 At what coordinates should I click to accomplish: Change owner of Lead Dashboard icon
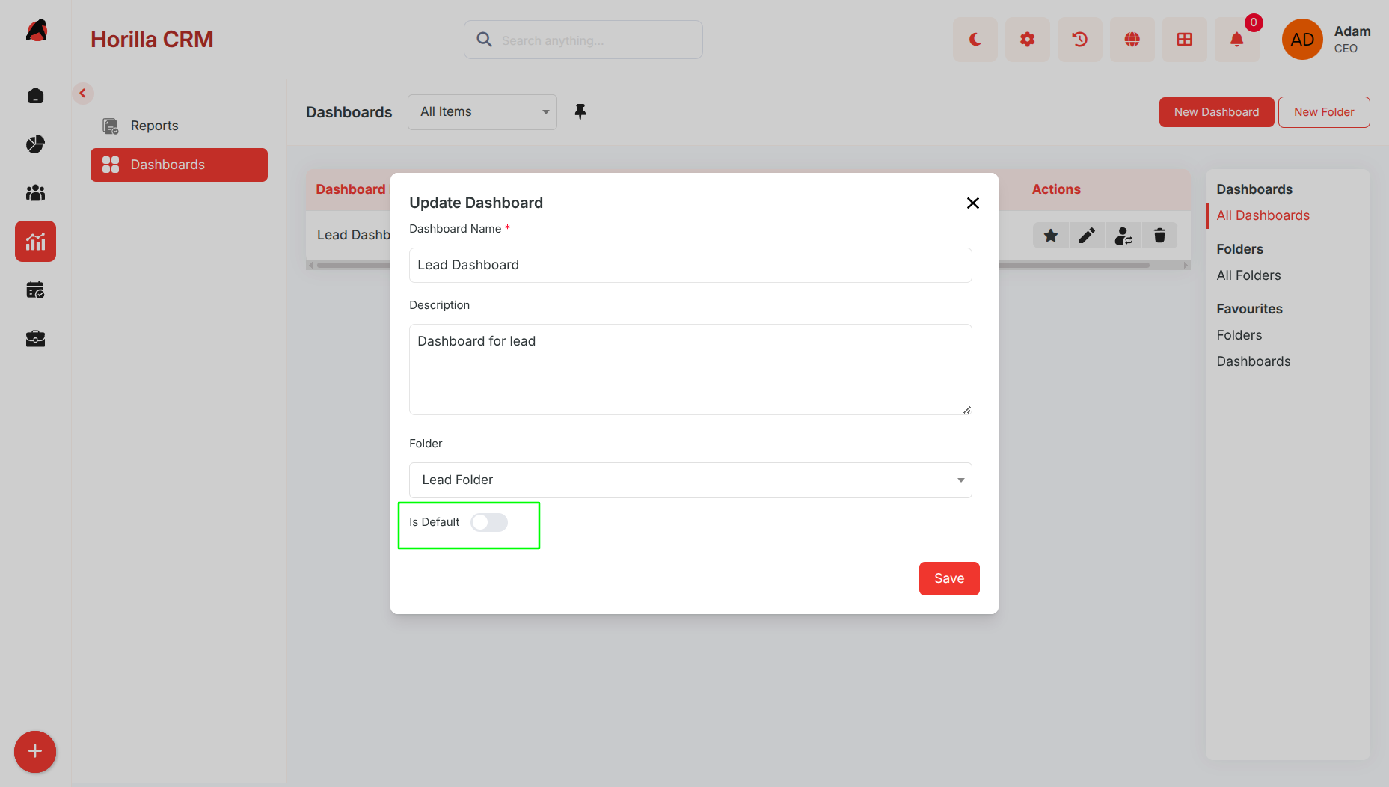tap(1123, 236)
